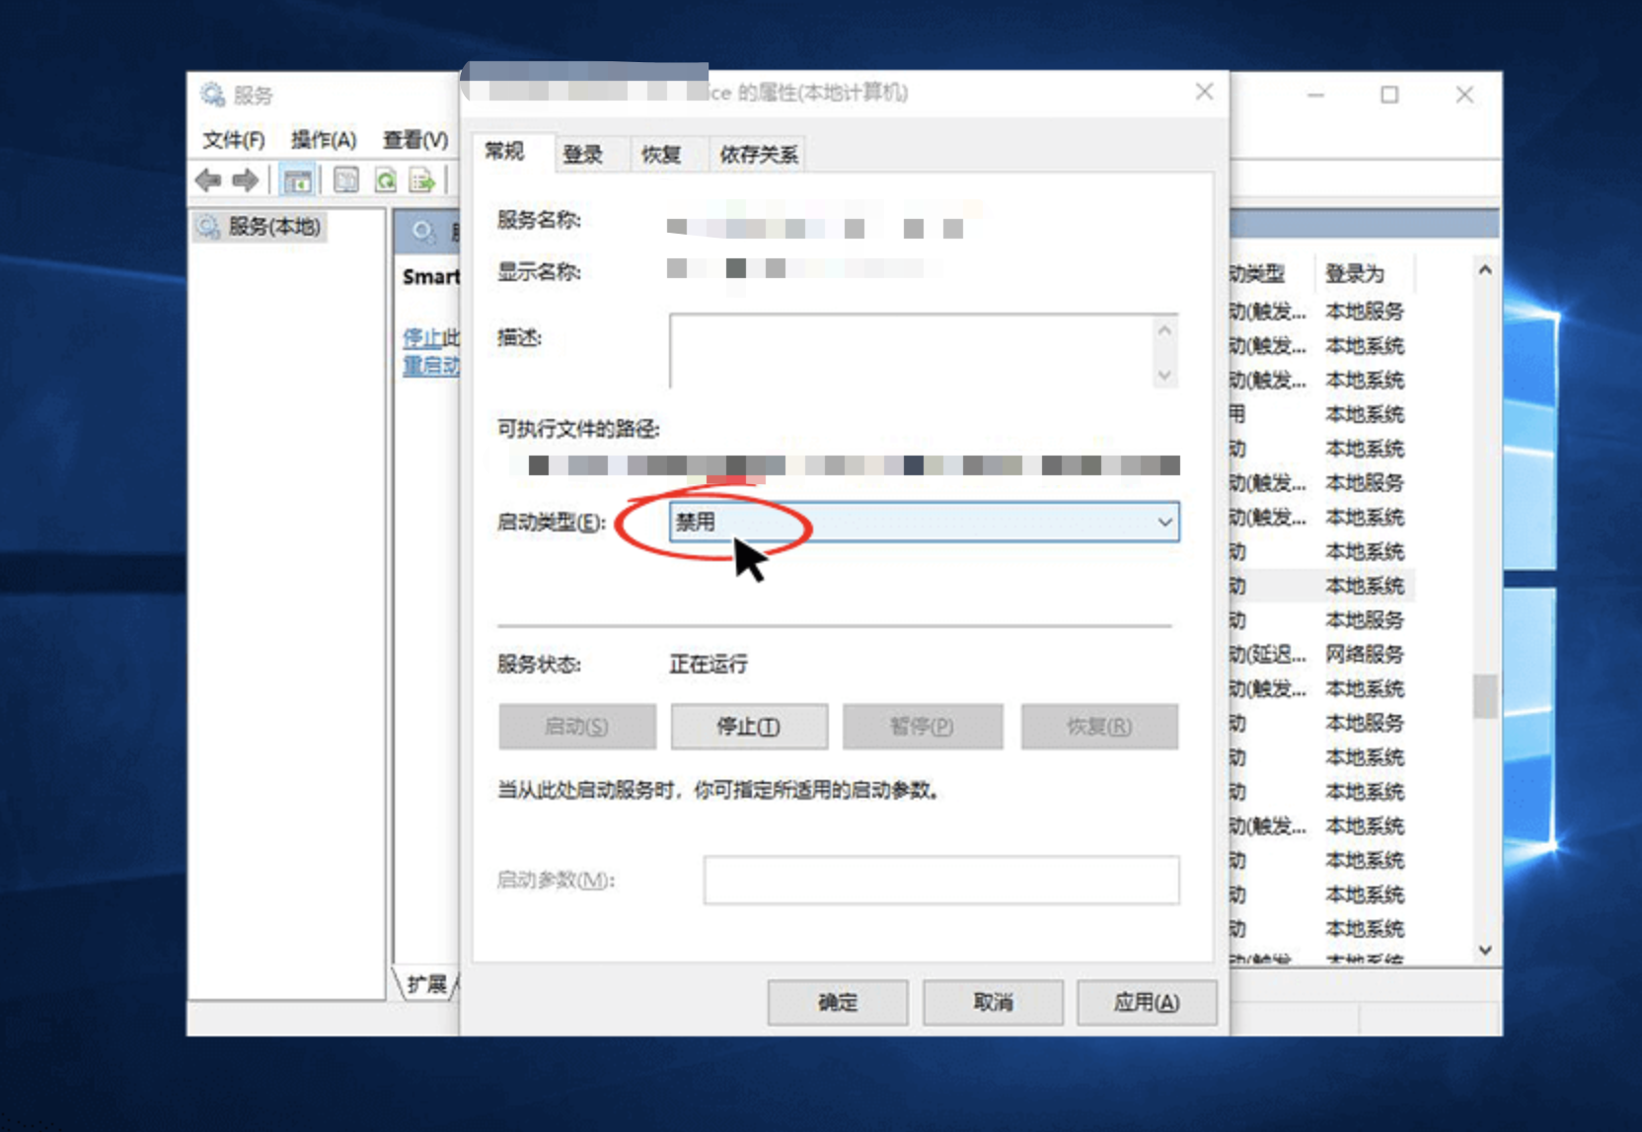Click the 停止(T) stop button

[x=749, y=727]
